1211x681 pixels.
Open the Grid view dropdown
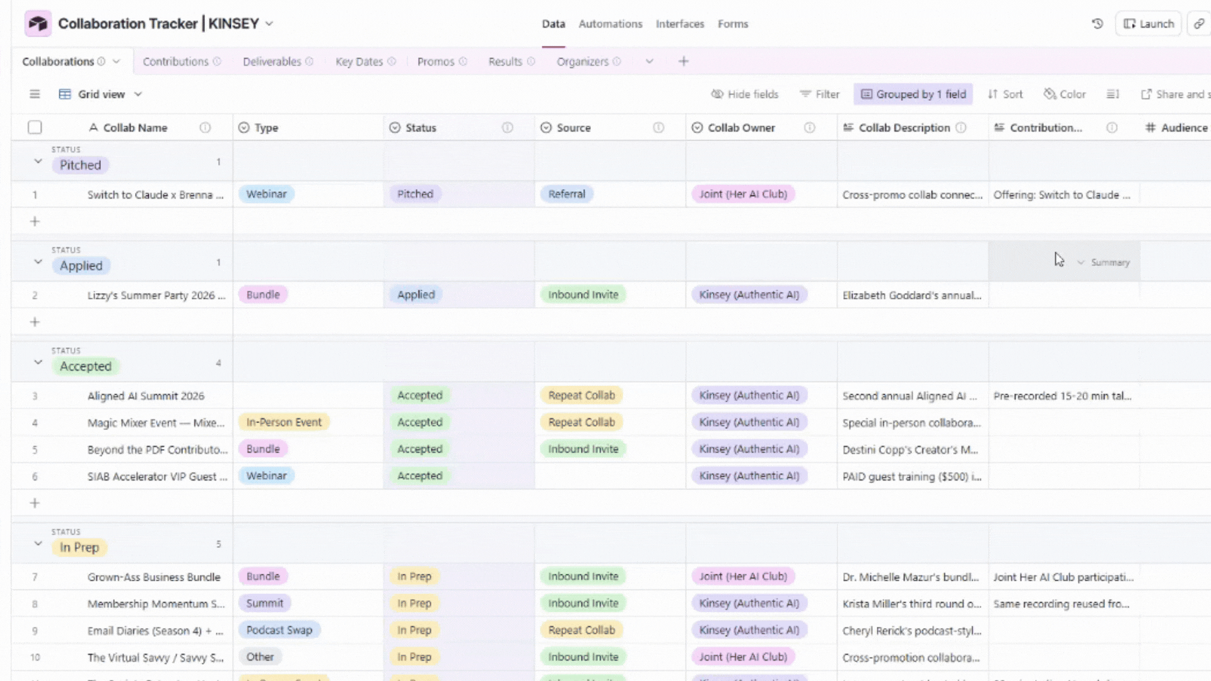tap(101, 94)
